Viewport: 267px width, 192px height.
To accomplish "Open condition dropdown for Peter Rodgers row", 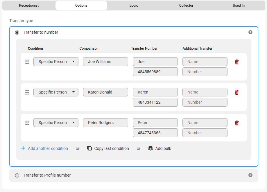I will (56, 123).
